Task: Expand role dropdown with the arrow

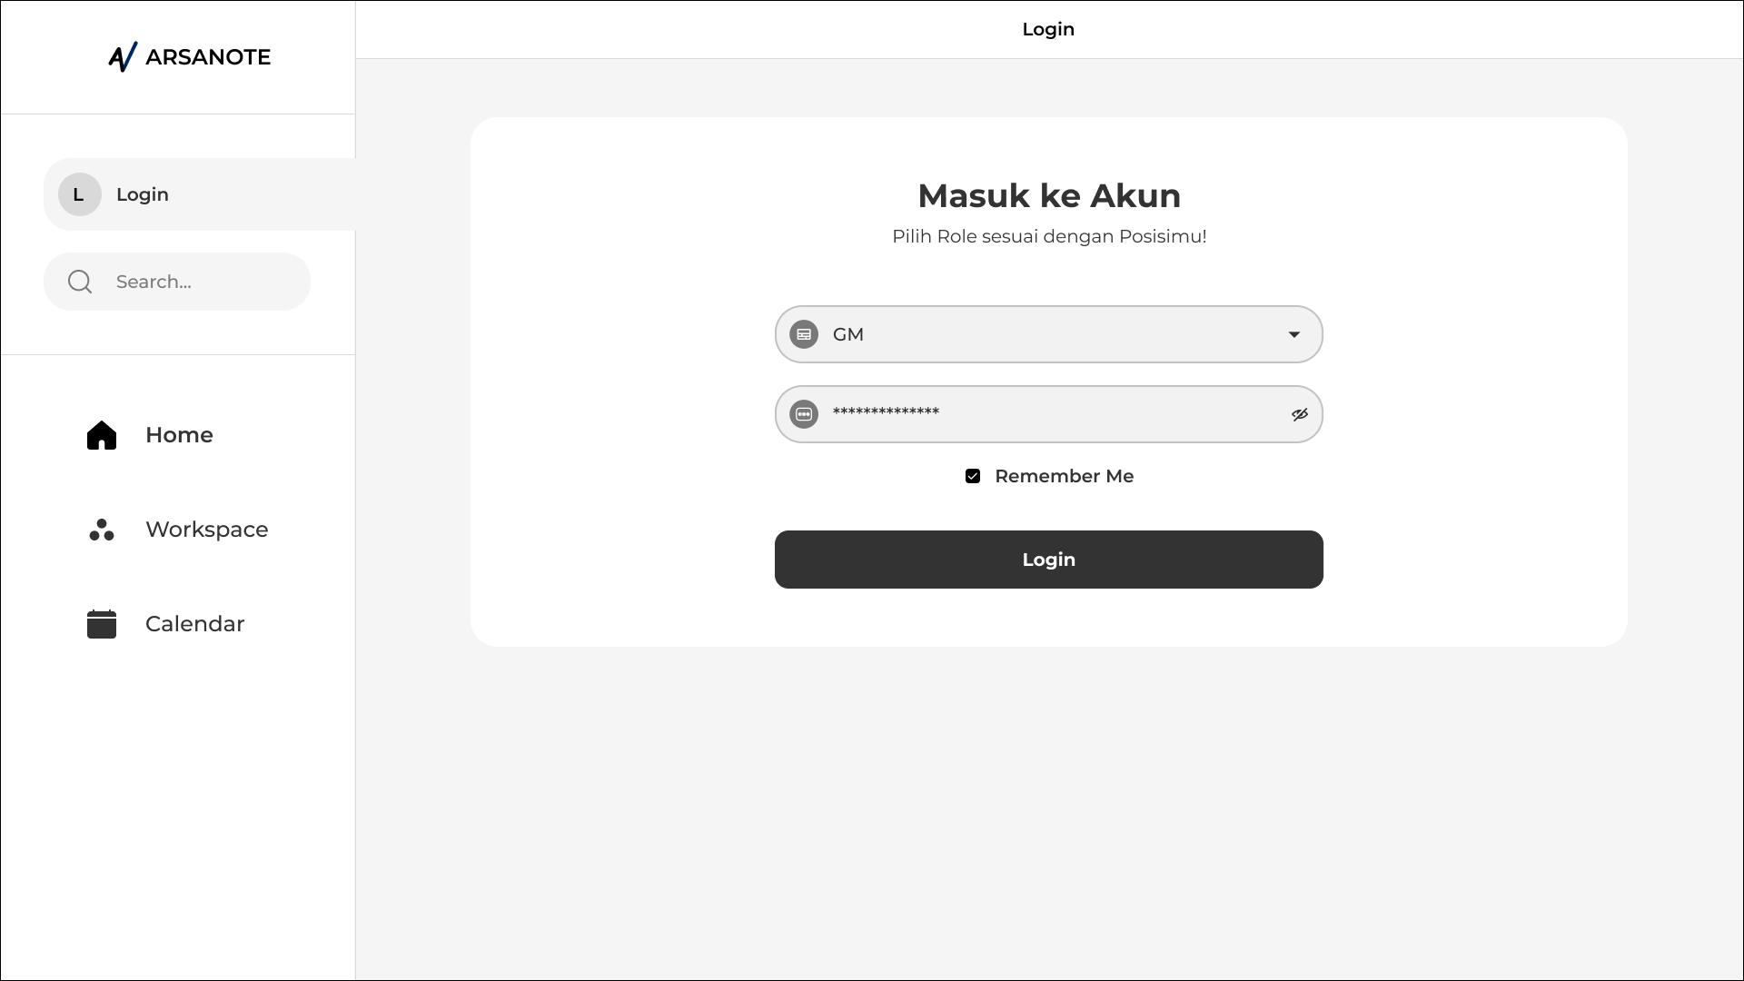Action: 1294,334
